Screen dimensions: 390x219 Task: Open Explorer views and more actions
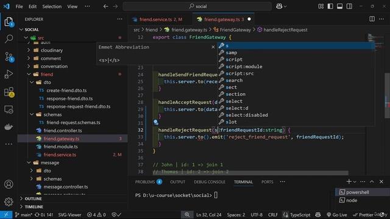point(119,19)
